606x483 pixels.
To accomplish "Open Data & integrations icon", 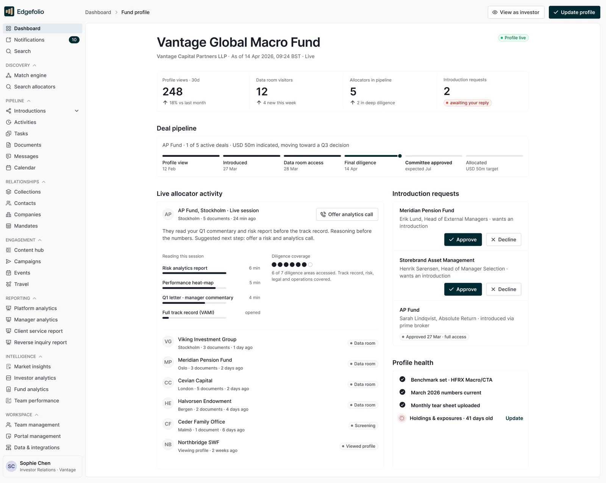I will tap(8, 448).
